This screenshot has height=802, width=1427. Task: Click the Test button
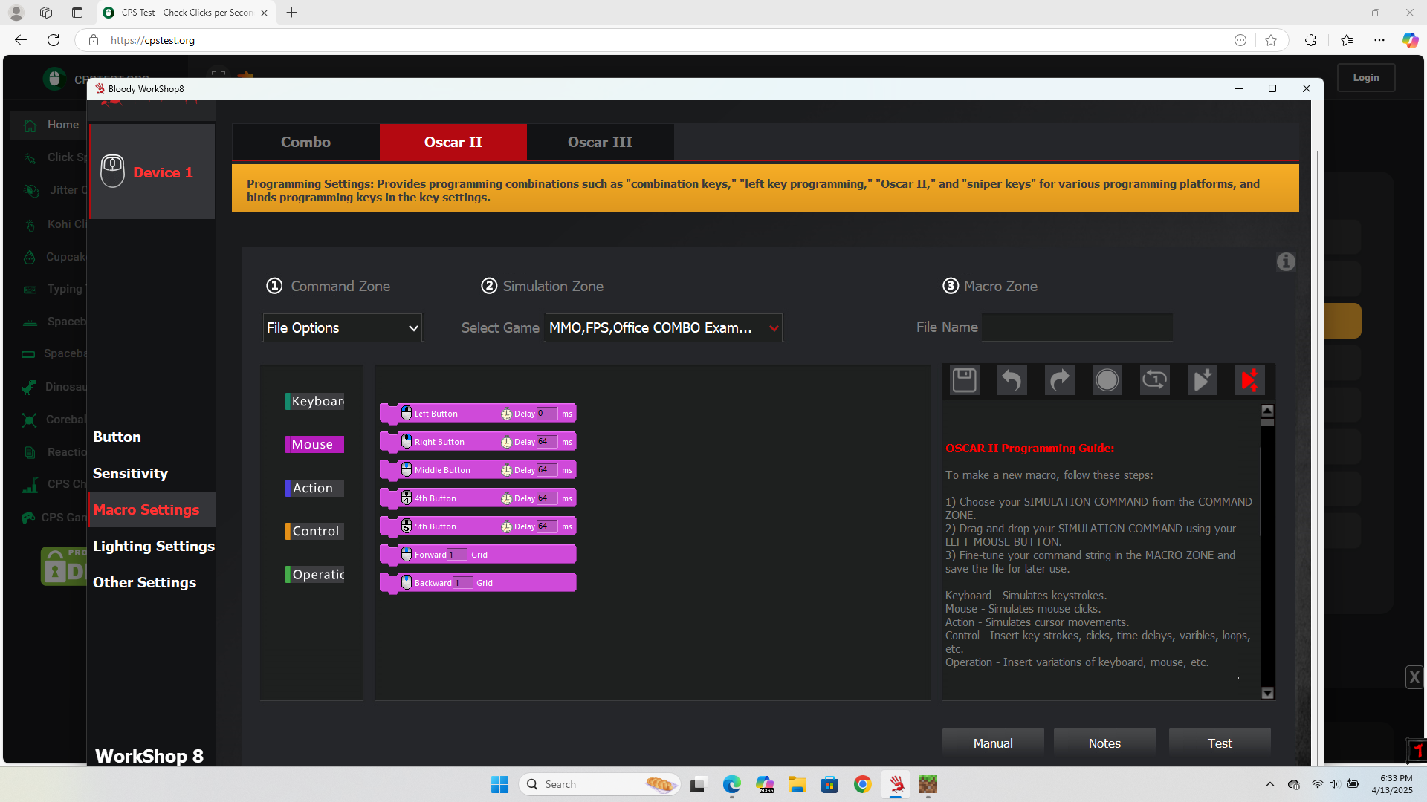click(1219, 743)
